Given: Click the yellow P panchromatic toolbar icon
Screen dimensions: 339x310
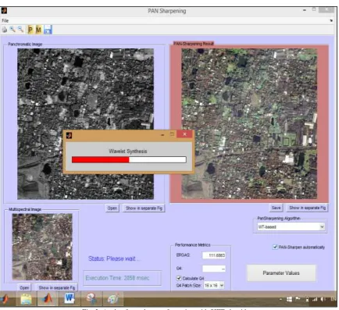Looking at the screenshot, I should coord(30,30).
